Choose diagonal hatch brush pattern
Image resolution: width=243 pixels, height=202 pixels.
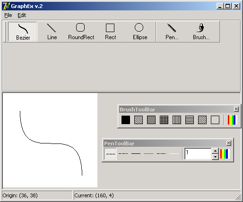click(139, 120)
